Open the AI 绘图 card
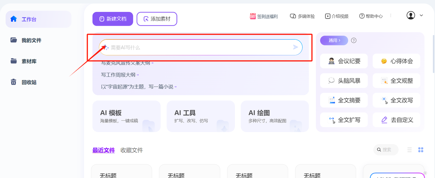 point(275,116)
